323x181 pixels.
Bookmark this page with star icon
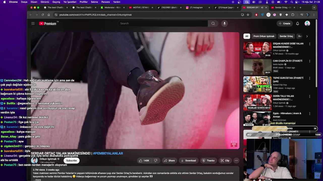coord(248,15)
